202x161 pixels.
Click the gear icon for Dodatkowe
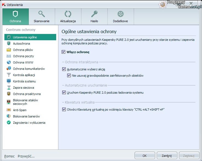pos(120,14)
